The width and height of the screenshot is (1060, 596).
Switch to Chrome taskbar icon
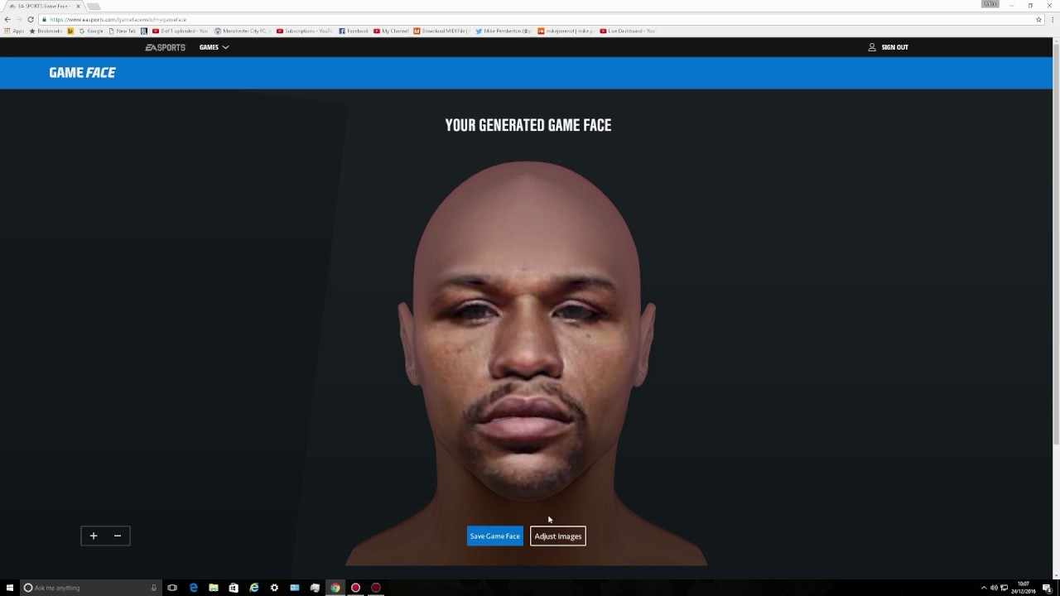(335, 588)
